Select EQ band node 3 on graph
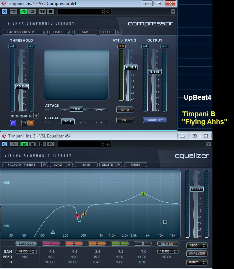Screen dimensions: 234x269 tap(84, 213)
